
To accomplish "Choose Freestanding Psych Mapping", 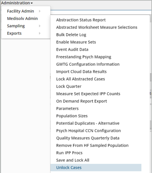I will [84, 57].
